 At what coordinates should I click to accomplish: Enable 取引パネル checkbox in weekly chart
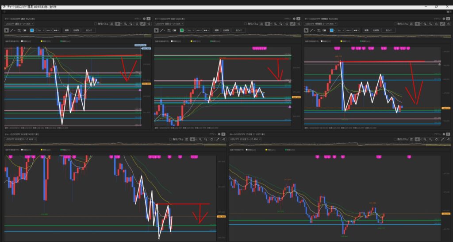pos(96,24)
